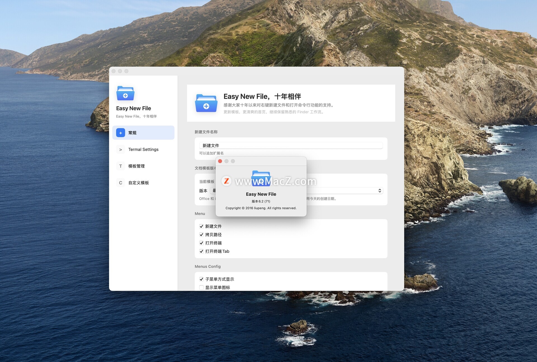Click the Easy New File, 十年相伴 banner heading

(x=262, y=96)
